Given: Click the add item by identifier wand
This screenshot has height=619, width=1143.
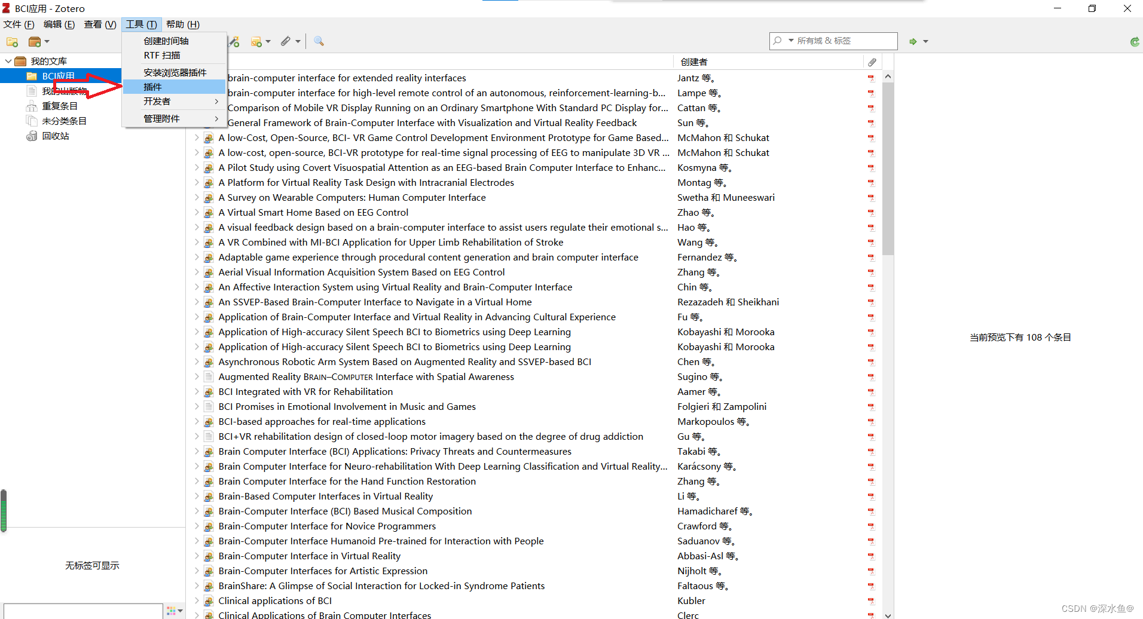Looking at the screenshot, I should point(234,42).
